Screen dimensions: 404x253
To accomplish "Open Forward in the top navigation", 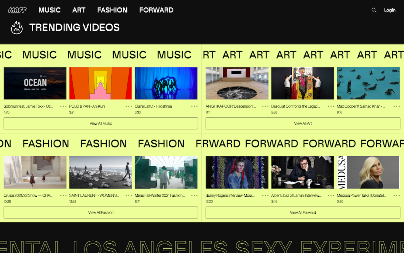I will 156,10.
